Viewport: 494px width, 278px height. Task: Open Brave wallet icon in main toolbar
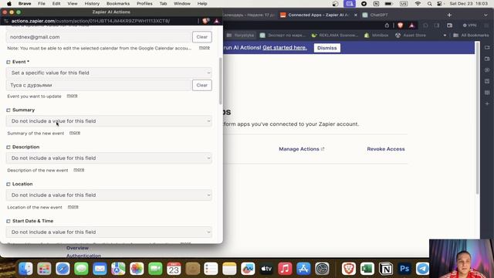(x=449, y=25)
